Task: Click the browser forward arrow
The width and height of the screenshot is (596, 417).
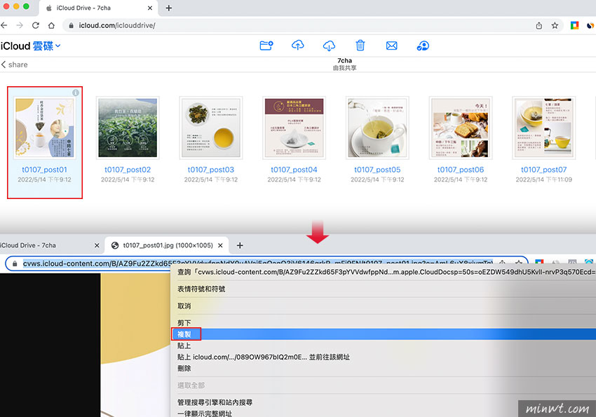Action: pos(20,25)
